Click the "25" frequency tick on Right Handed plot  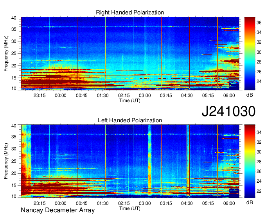pos(14,53)
